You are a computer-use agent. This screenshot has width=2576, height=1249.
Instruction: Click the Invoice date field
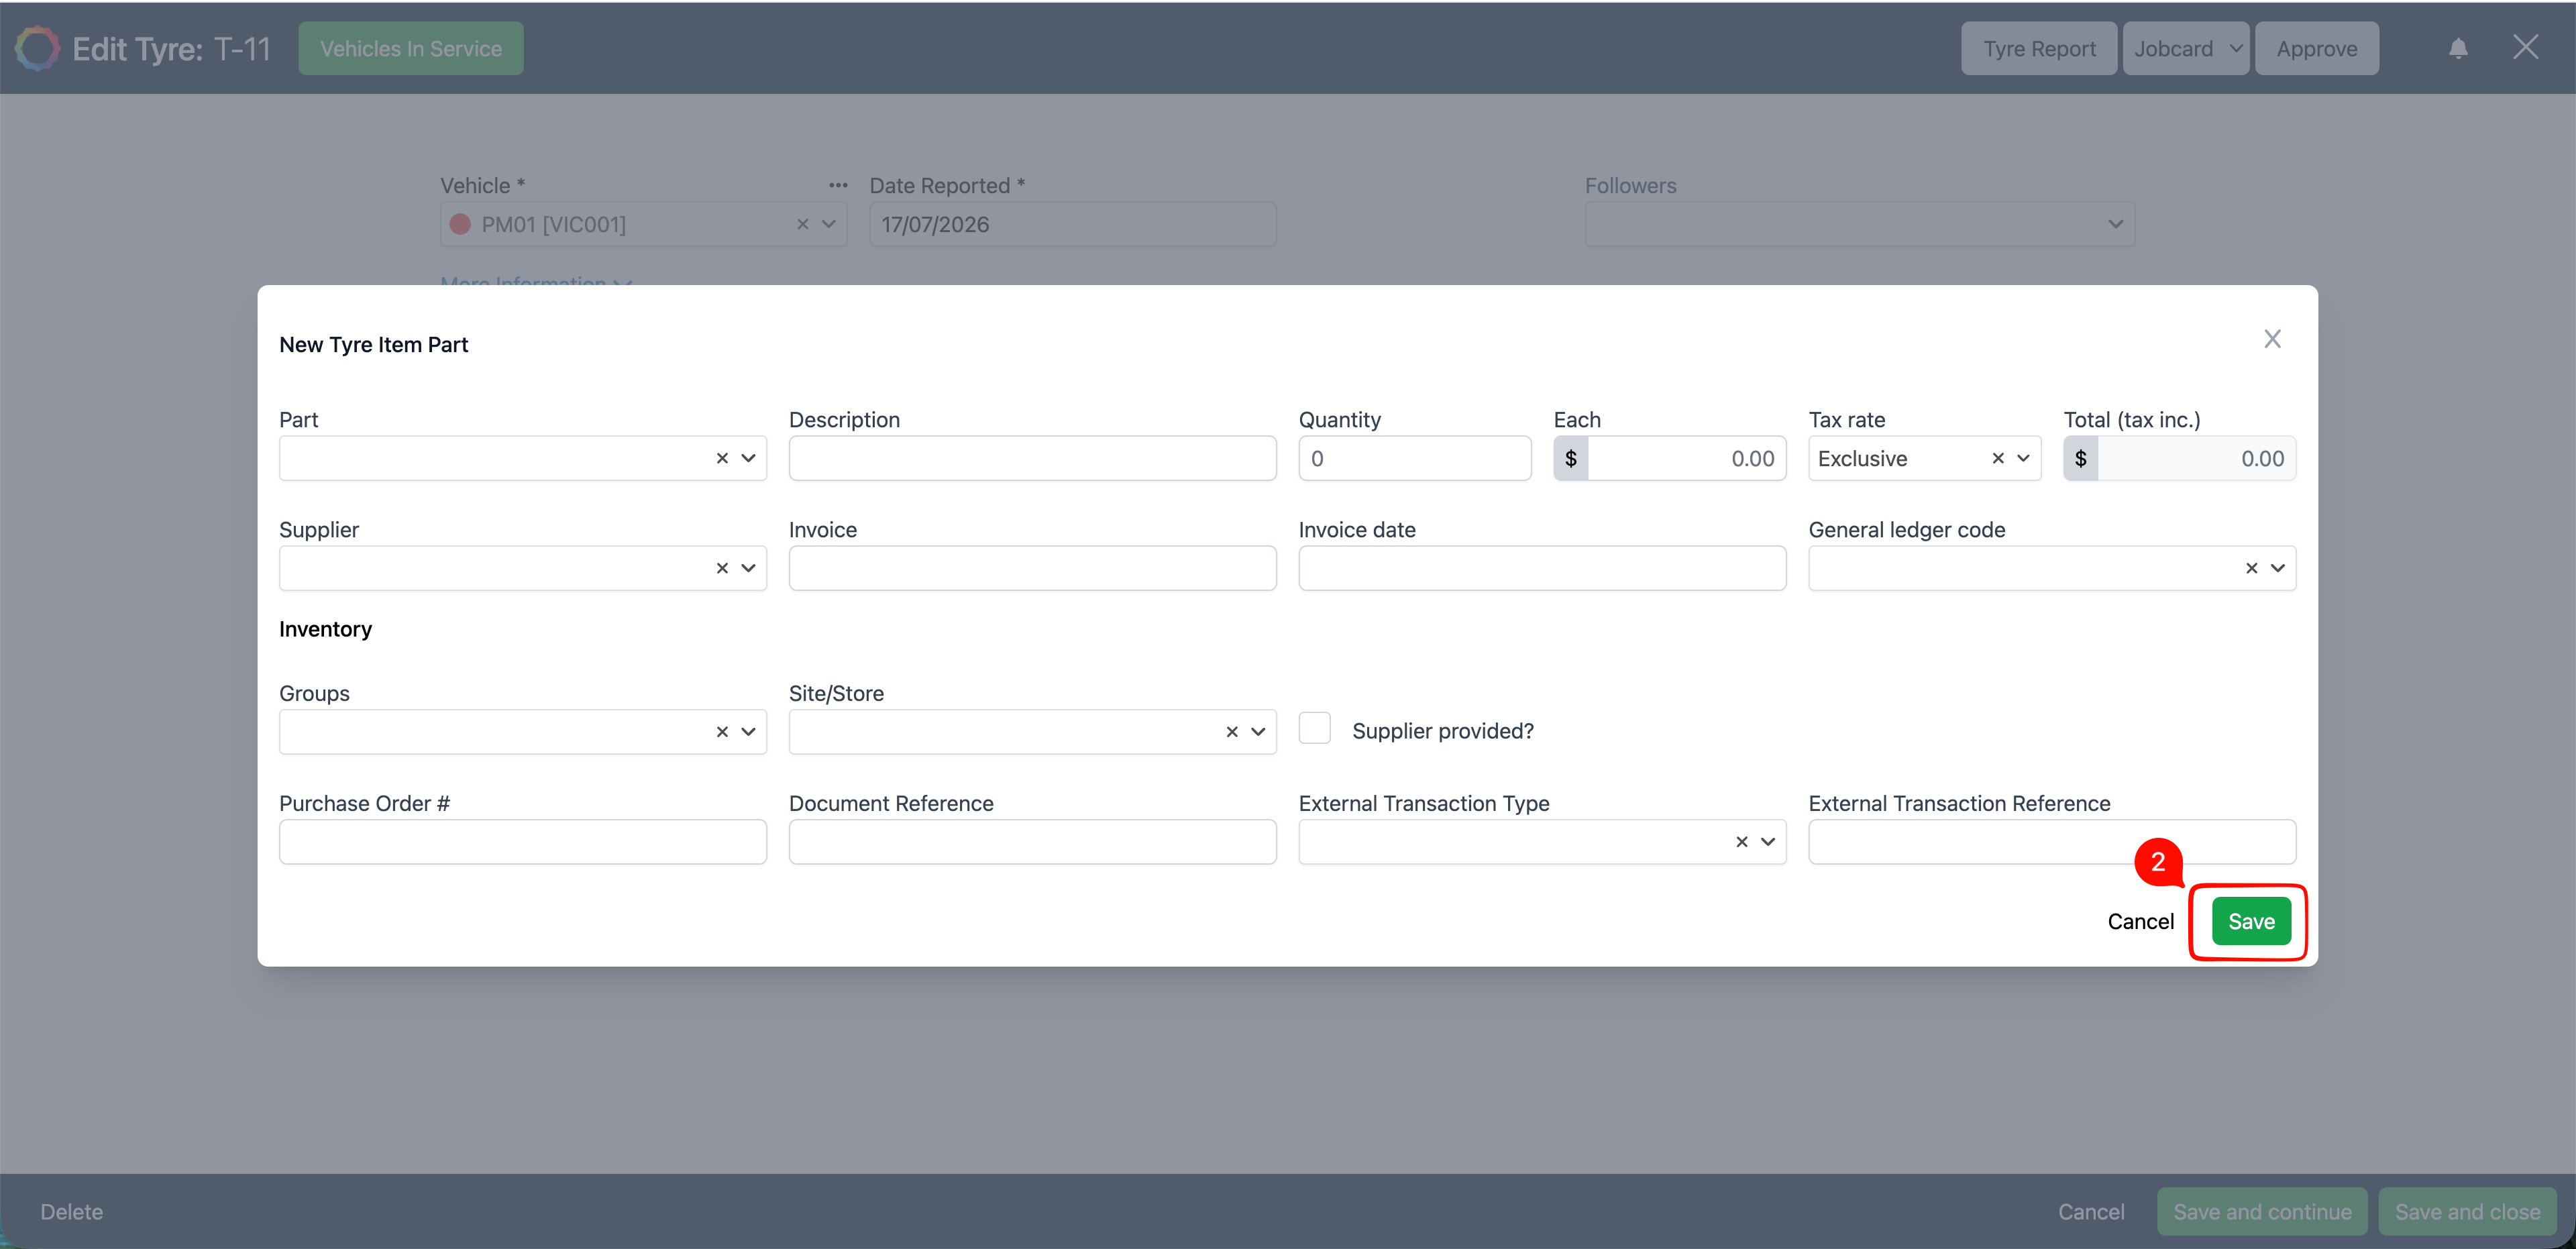point(1542,568)
